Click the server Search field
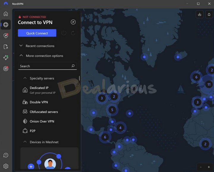This screenshot has width=214, height=172. (x=45, y=66)
